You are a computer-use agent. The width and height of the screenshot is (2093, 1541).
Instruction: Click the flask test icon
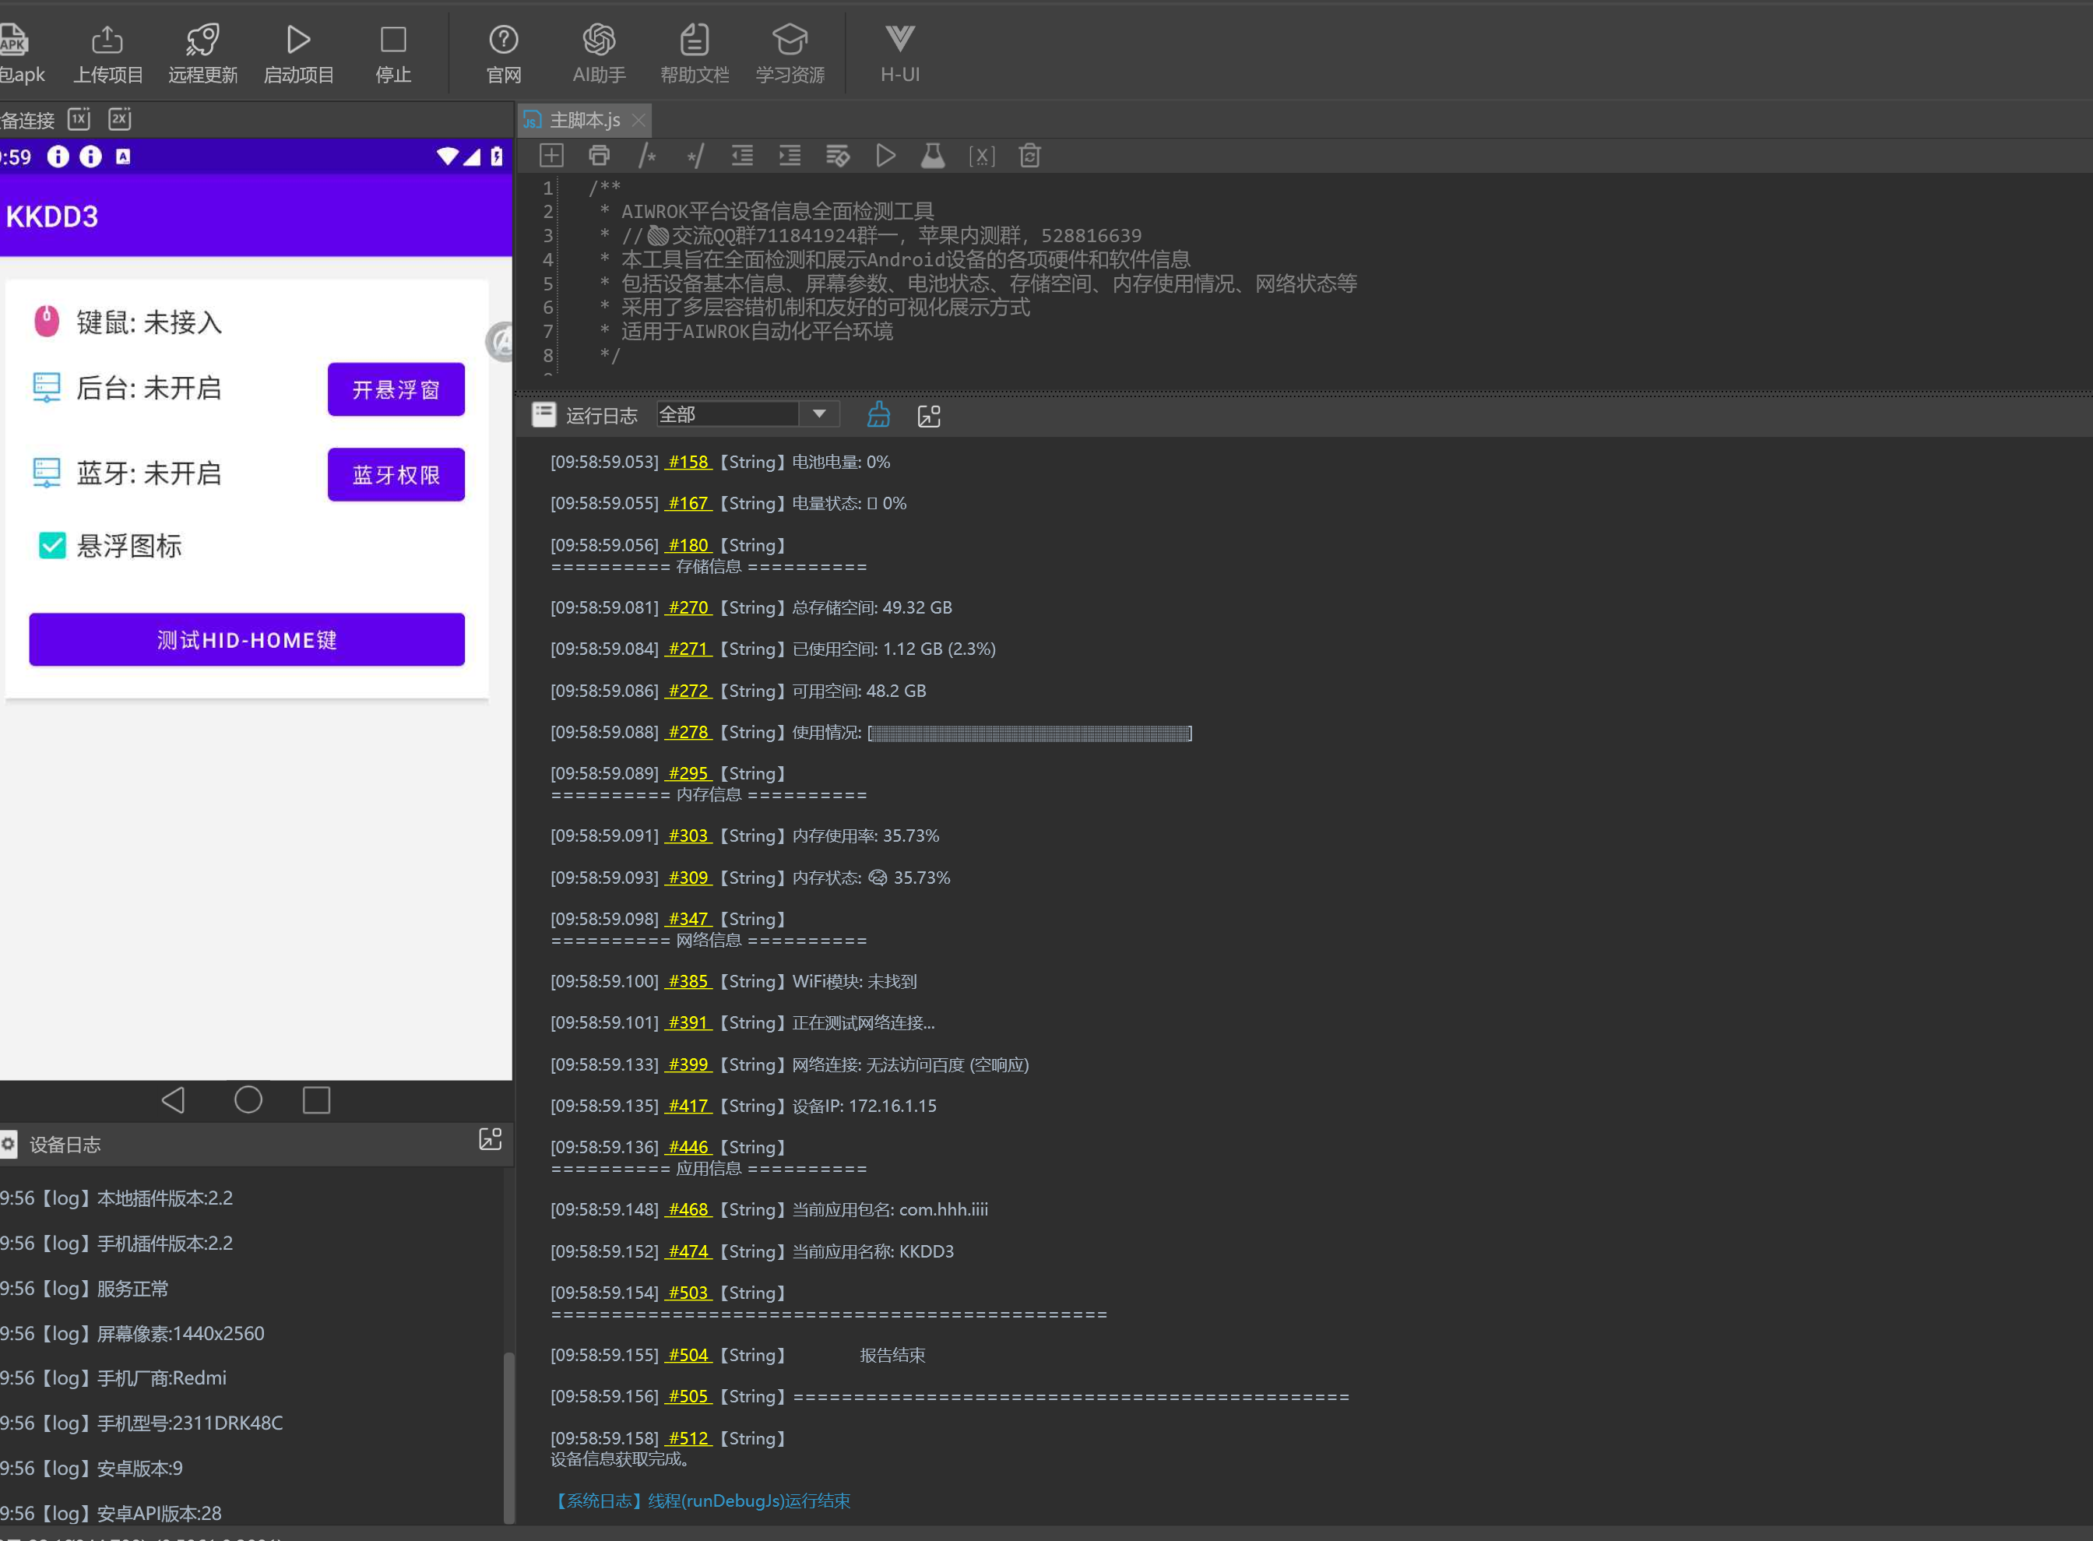coord(933,156)
